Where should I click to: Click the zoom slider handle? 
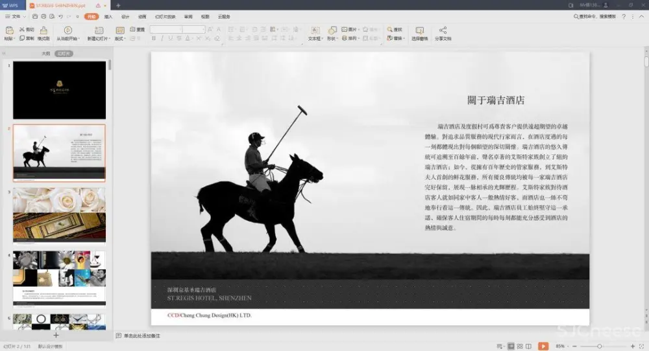pyautogui.click(x=599, y=346)
